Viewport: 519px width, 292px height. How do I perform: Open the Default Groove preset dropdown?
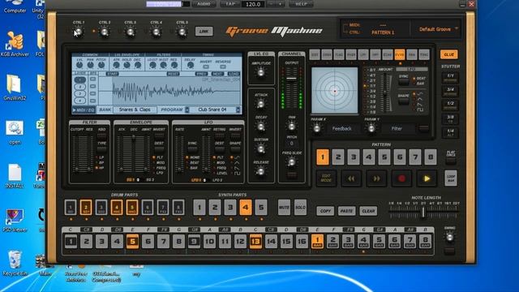(438, 29)
